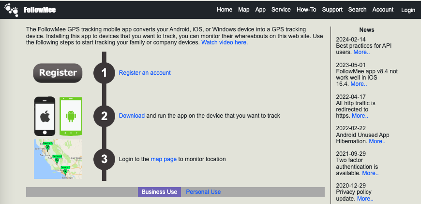
Task: Click the 2022-02-22 news date
Action: 351,128
